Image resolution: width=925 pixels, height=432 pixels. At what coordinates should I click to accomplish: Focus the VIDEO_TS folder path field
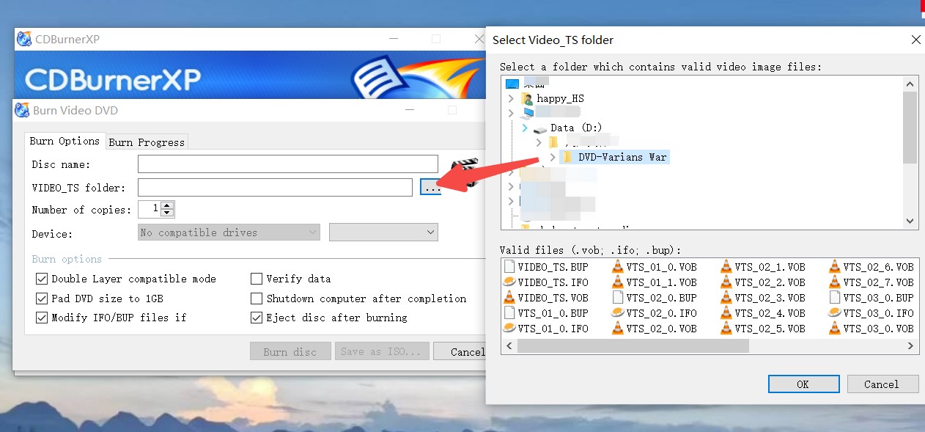275,188
